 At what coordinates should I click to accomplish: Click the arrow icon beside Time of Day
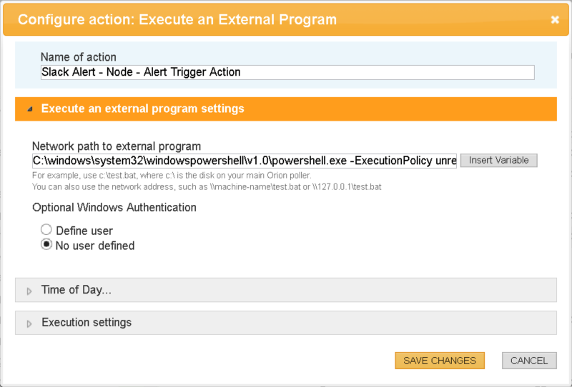(29, 291)
